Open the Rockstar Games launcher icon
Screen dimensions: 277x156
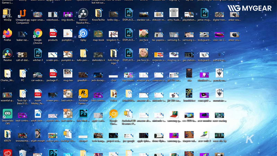[x=83, y=94]
